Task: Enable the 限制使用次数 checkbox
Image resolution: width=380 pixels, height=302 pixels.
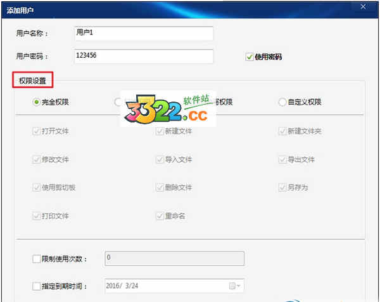Action: 36,259
